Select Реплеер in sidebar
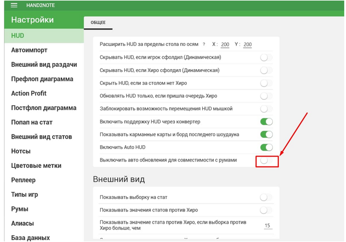Screen dimensions: 346x242 (44, 180)
